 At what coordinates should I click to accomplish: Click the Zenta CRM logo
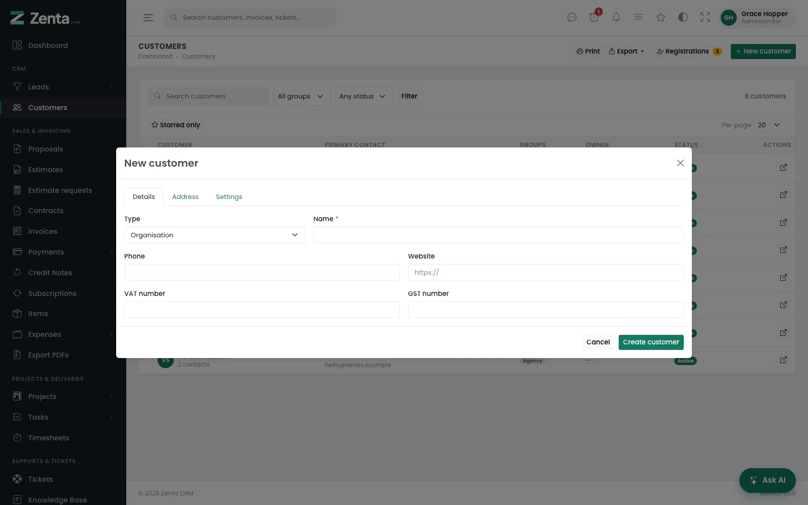coord(45,18)
